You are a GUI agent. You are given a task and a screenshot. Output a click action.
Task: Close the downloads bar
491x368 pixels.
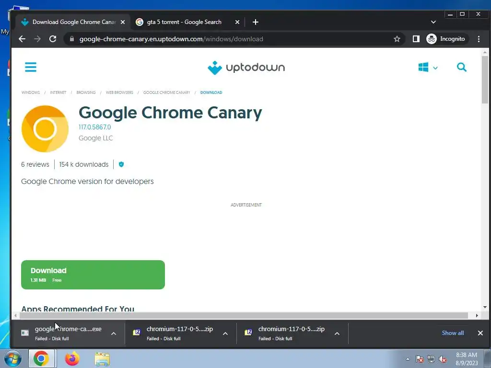480,333
